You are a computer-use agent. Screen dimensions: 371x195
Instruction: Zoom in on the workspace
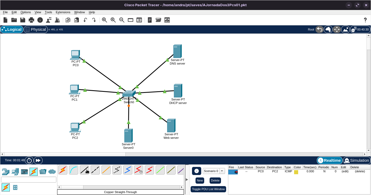(x=105, y=20)
